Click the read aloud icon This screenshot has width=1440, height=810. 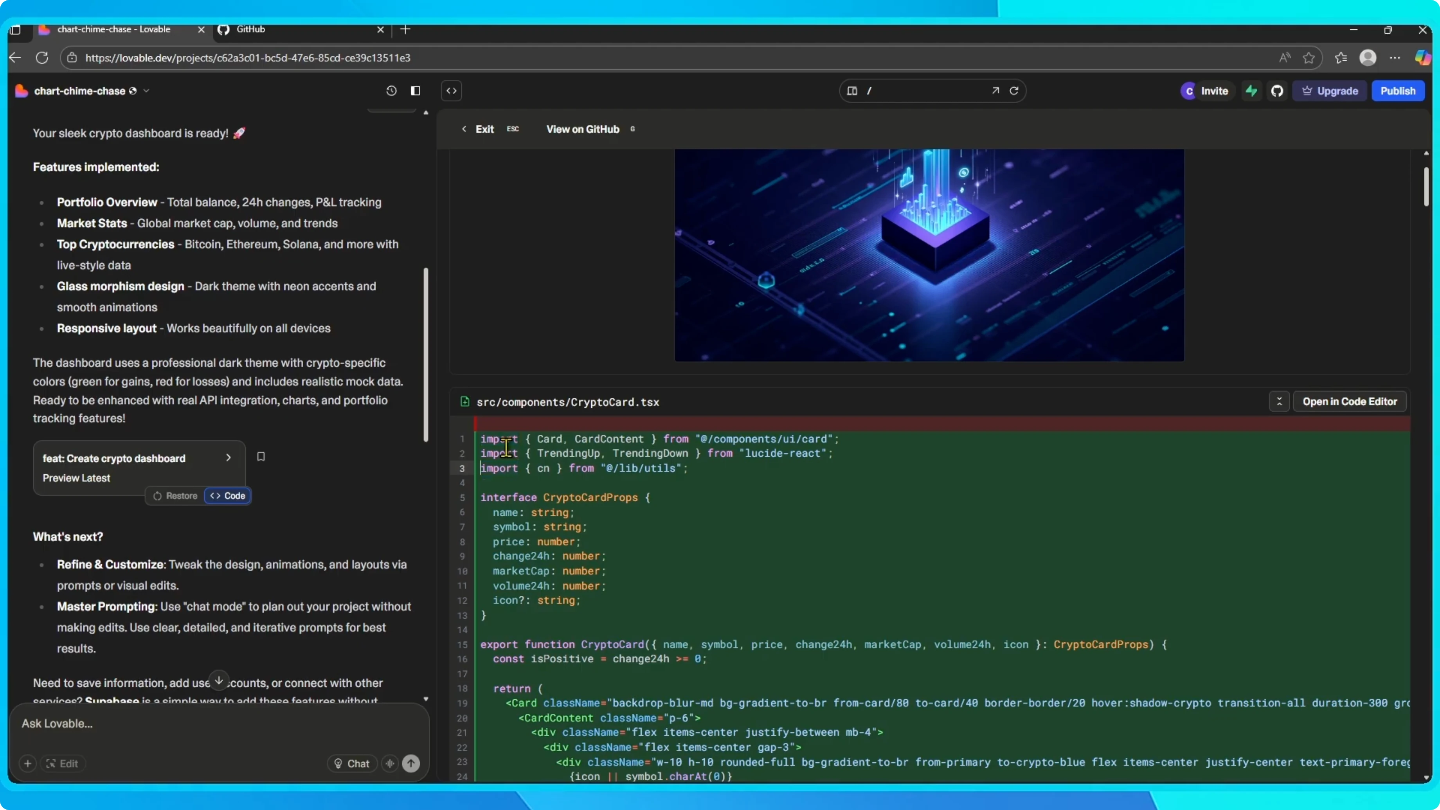(1285, 58)
